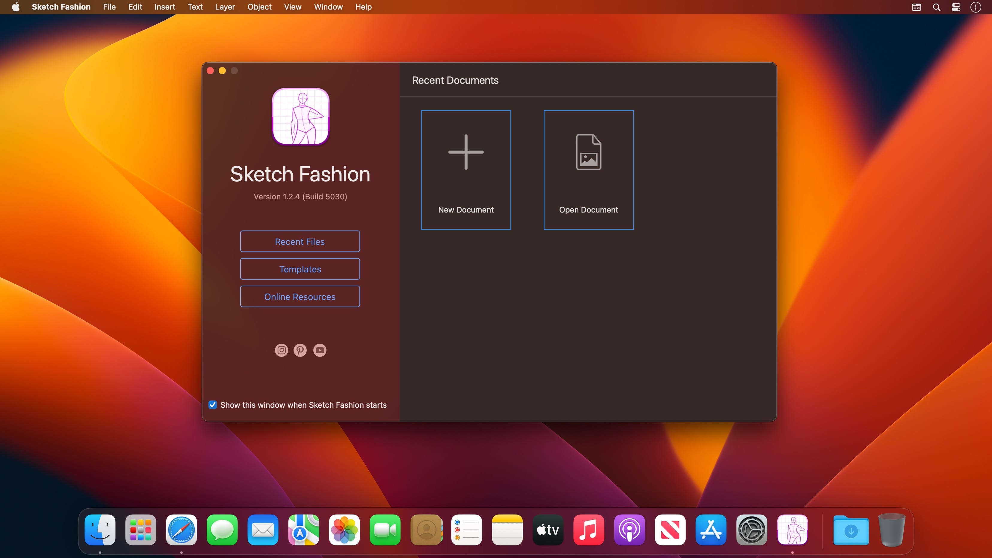Open the File menu
The height and width of the screenshot is (558, 992).
[x=109, y=7]
